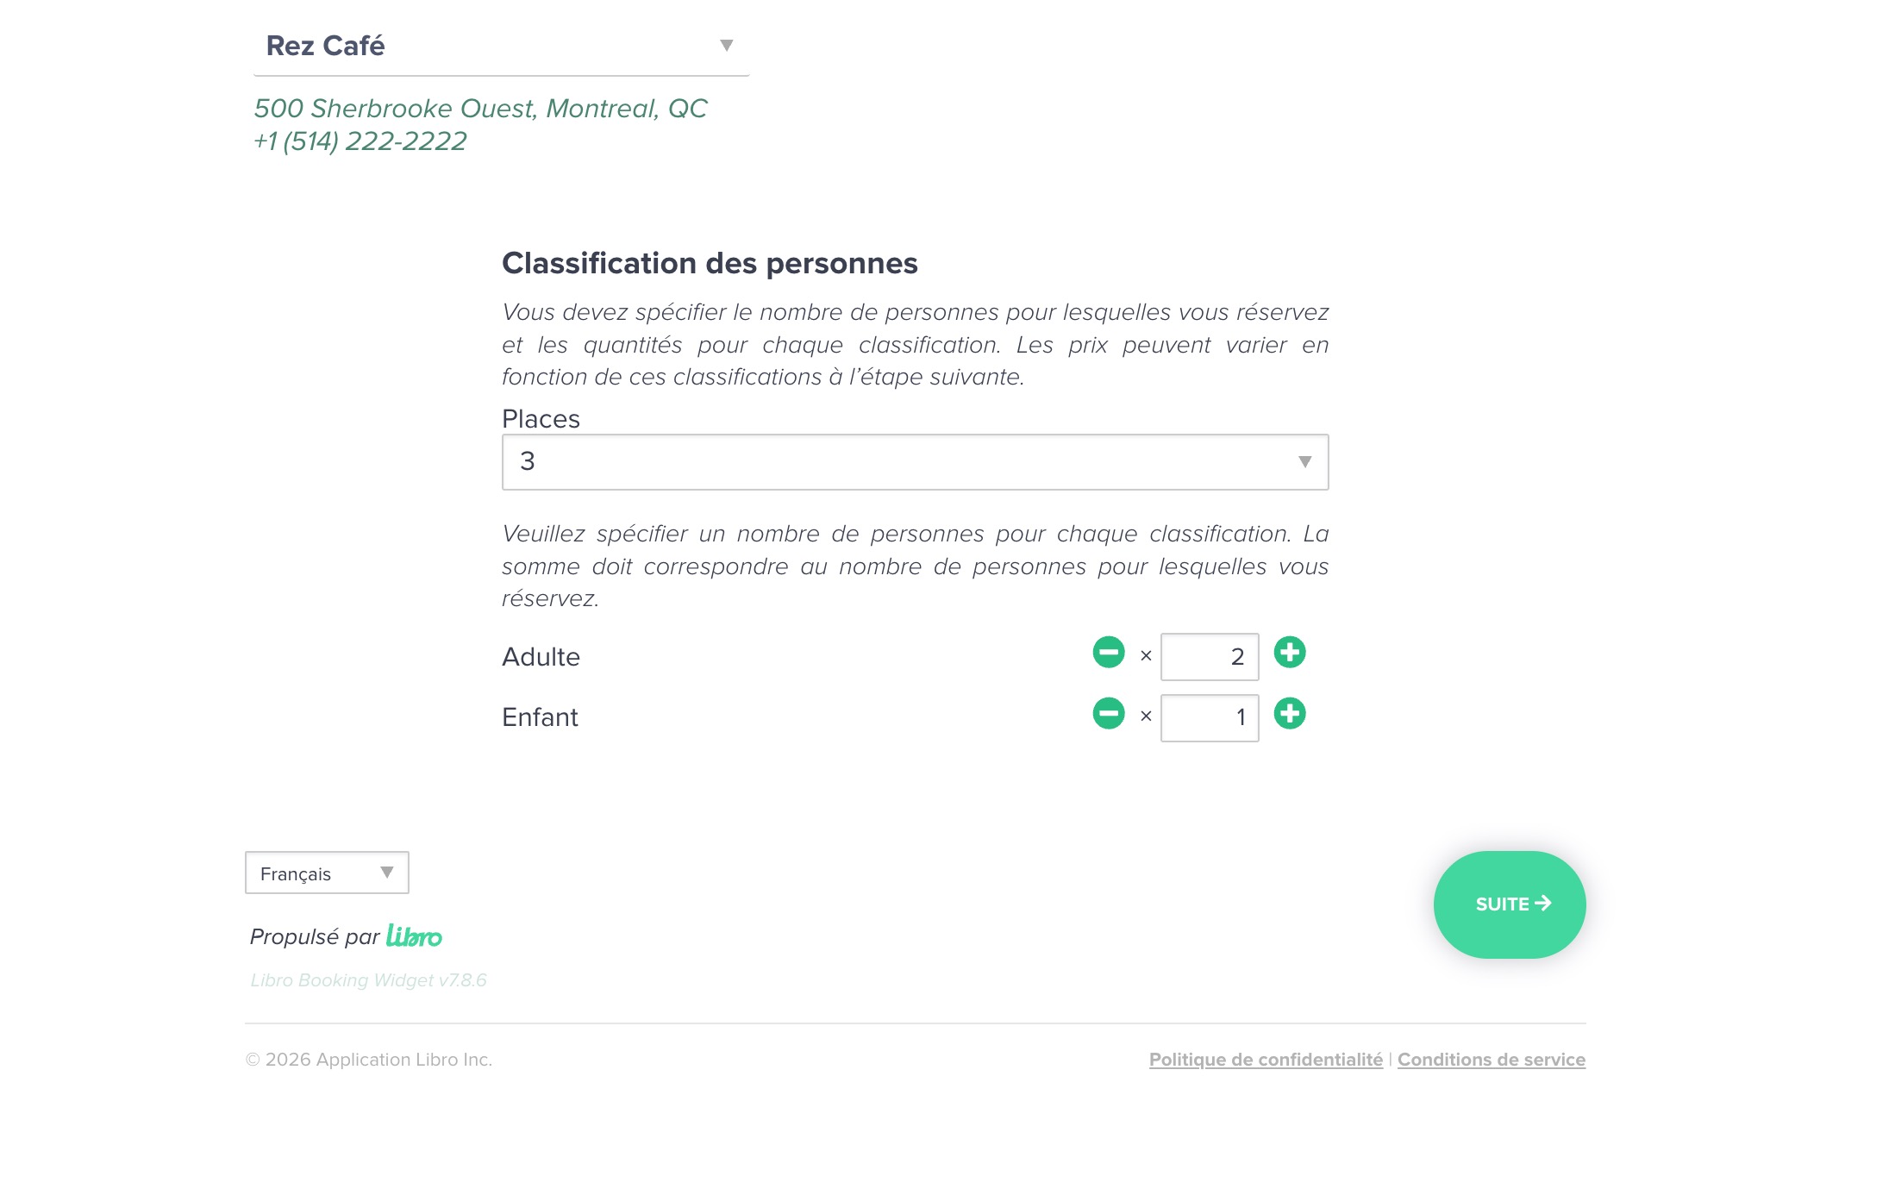1895x1195 pixels.
Task: Open the Français language dropdown
Action: click(x=327, y=873)
